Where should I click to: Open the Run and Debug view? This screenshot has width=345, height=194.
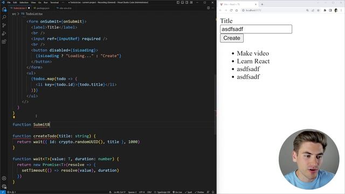(x=4, y=33)
